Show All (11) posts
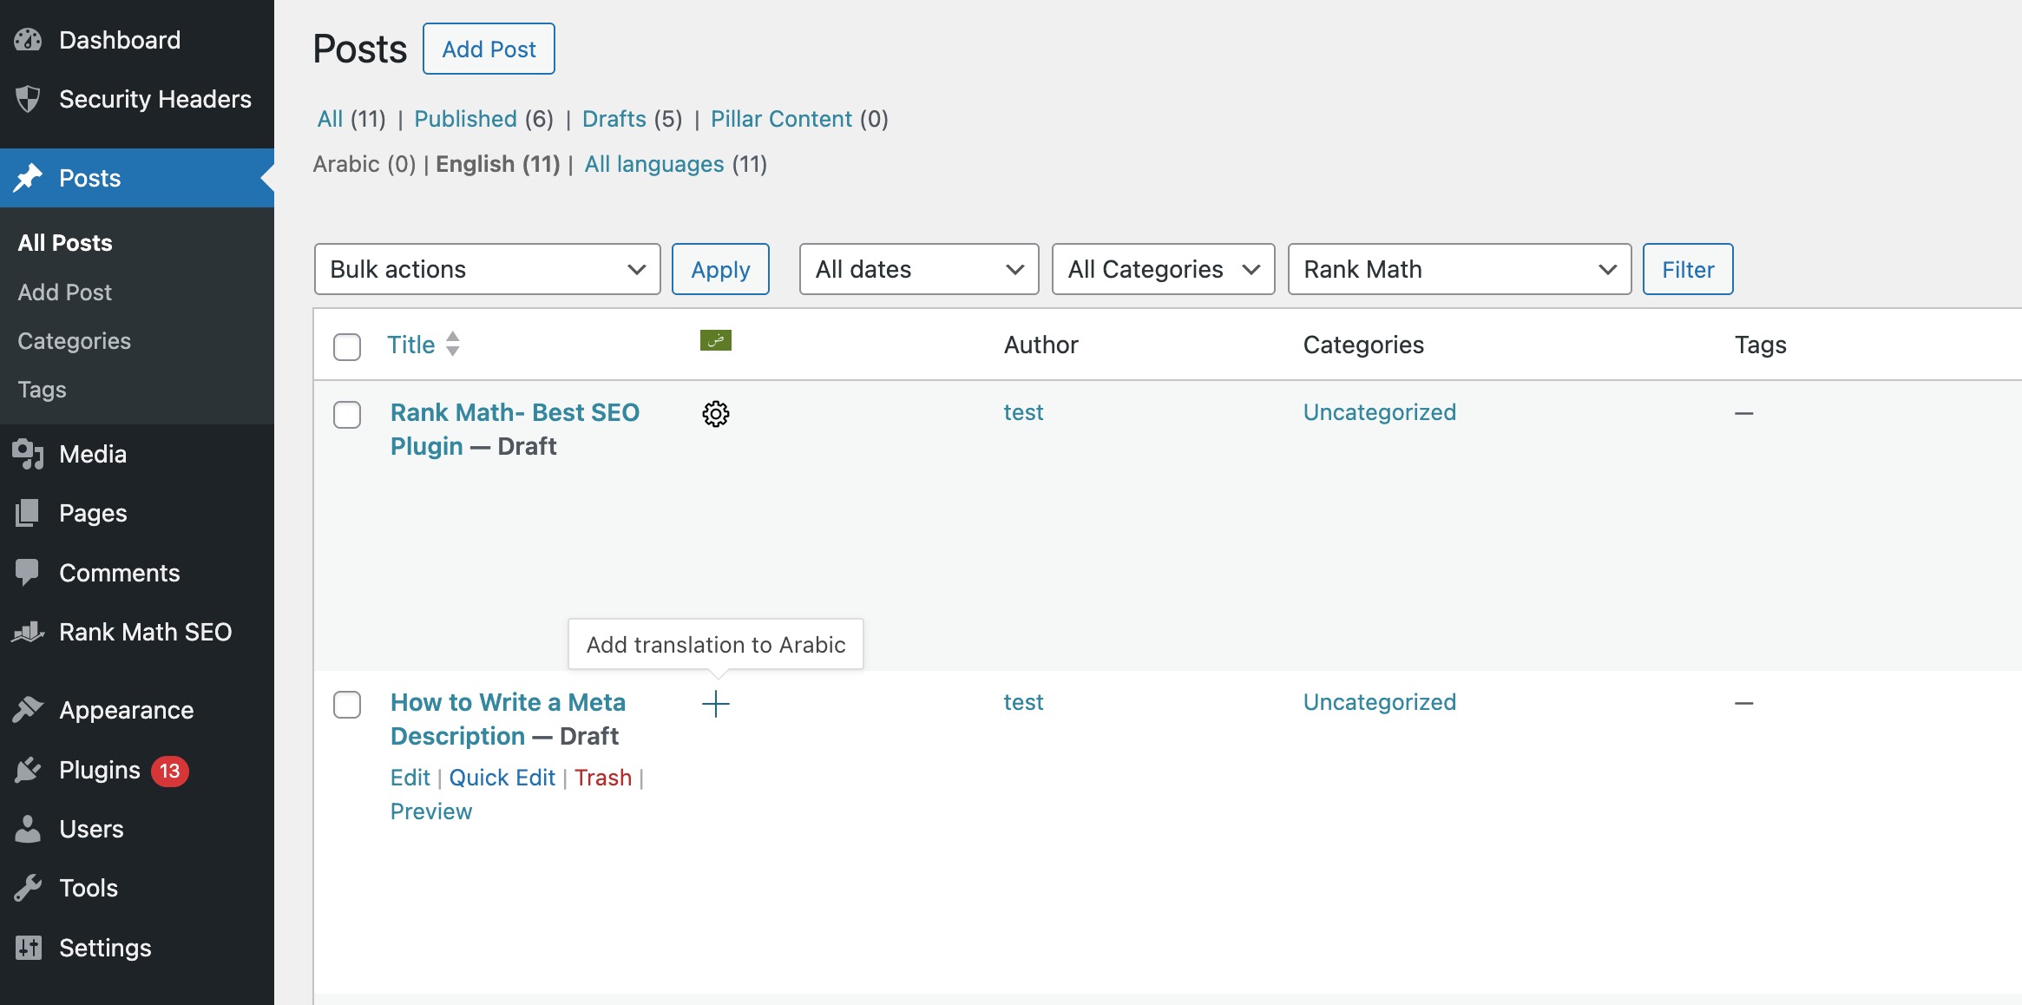Viewport: 2022px width, 1005px height. 351,119
